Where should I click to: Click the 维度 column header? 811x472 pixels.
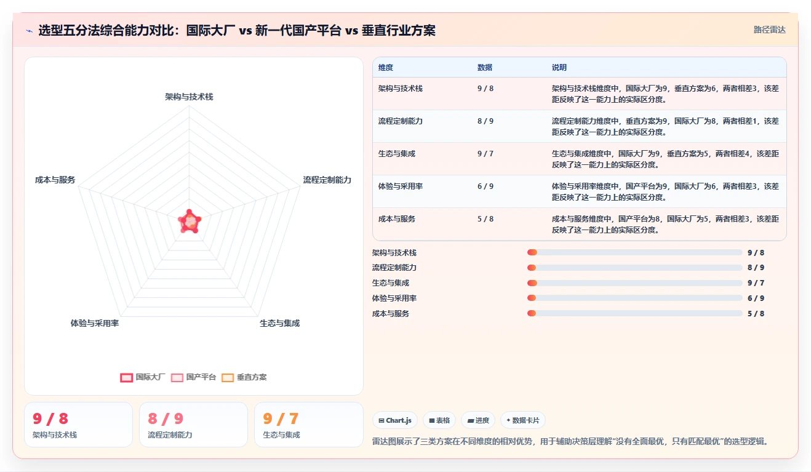coord(386,68)
